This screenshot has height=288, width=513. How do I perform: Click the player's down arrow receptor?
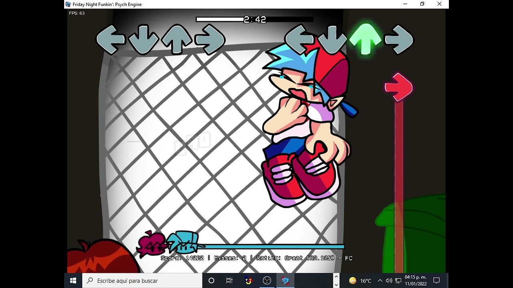pos(332,39)
